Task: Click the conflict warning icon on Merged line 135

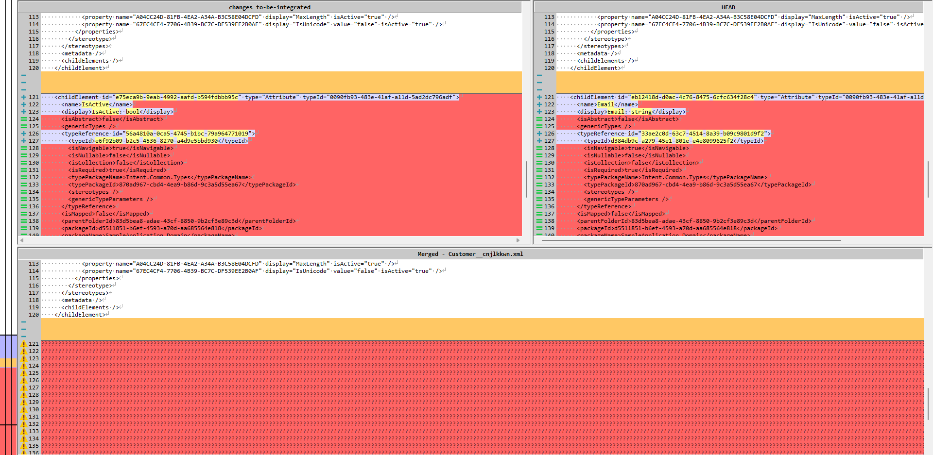Action: point(23,446)
